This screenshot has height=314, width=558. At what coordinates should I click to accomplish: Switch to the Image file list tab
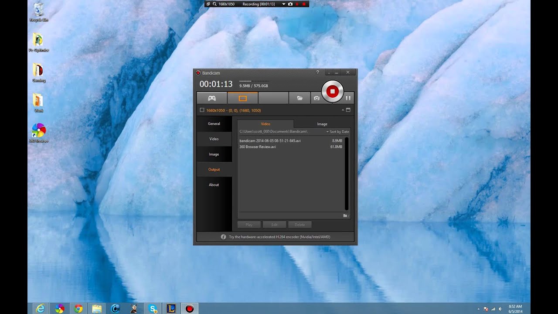(x=322, y=124)
